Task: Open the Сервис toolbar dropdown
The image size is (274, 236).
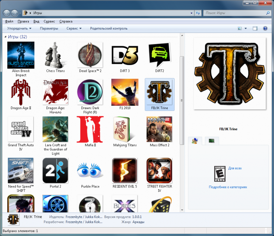Action: pos(74,28)
